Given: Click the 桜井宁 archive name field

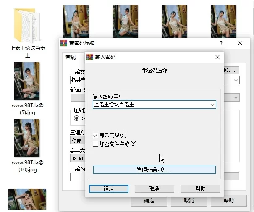Looking at the screenshot, I should [x=78, y=80].
